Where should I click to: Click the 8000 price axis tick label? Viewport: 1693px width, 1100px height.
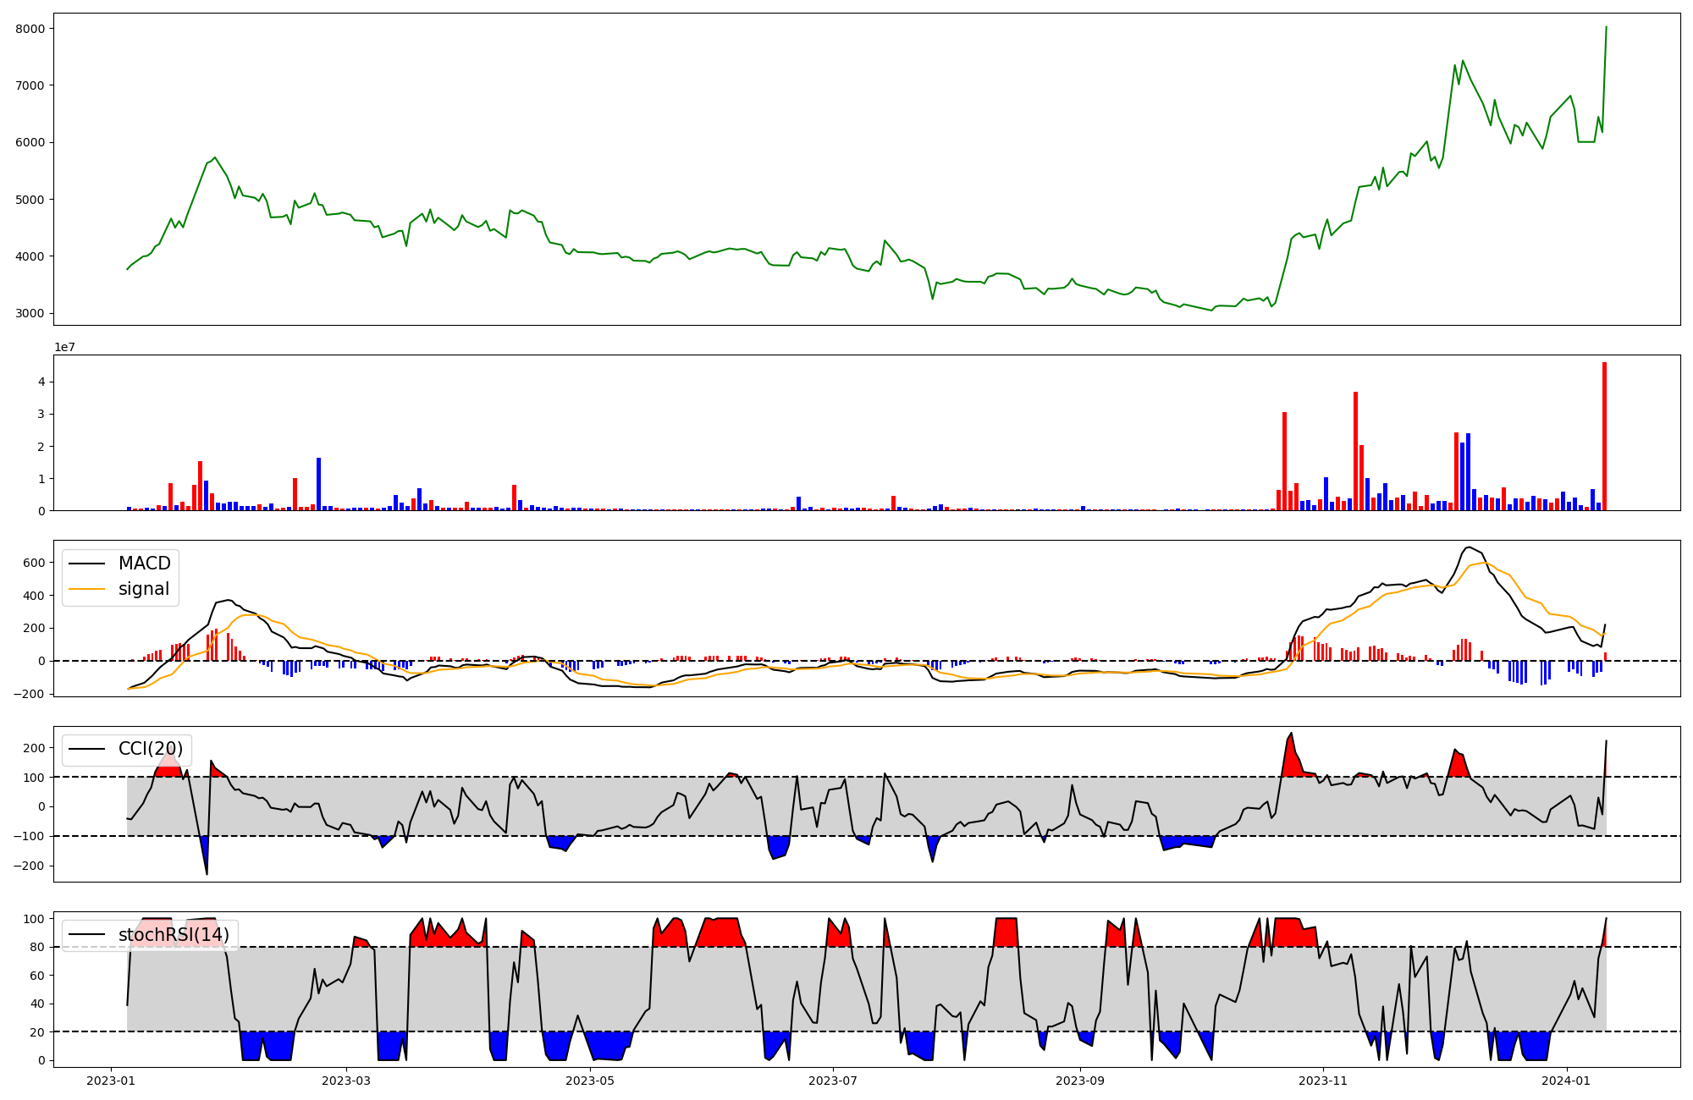(31, 29)
